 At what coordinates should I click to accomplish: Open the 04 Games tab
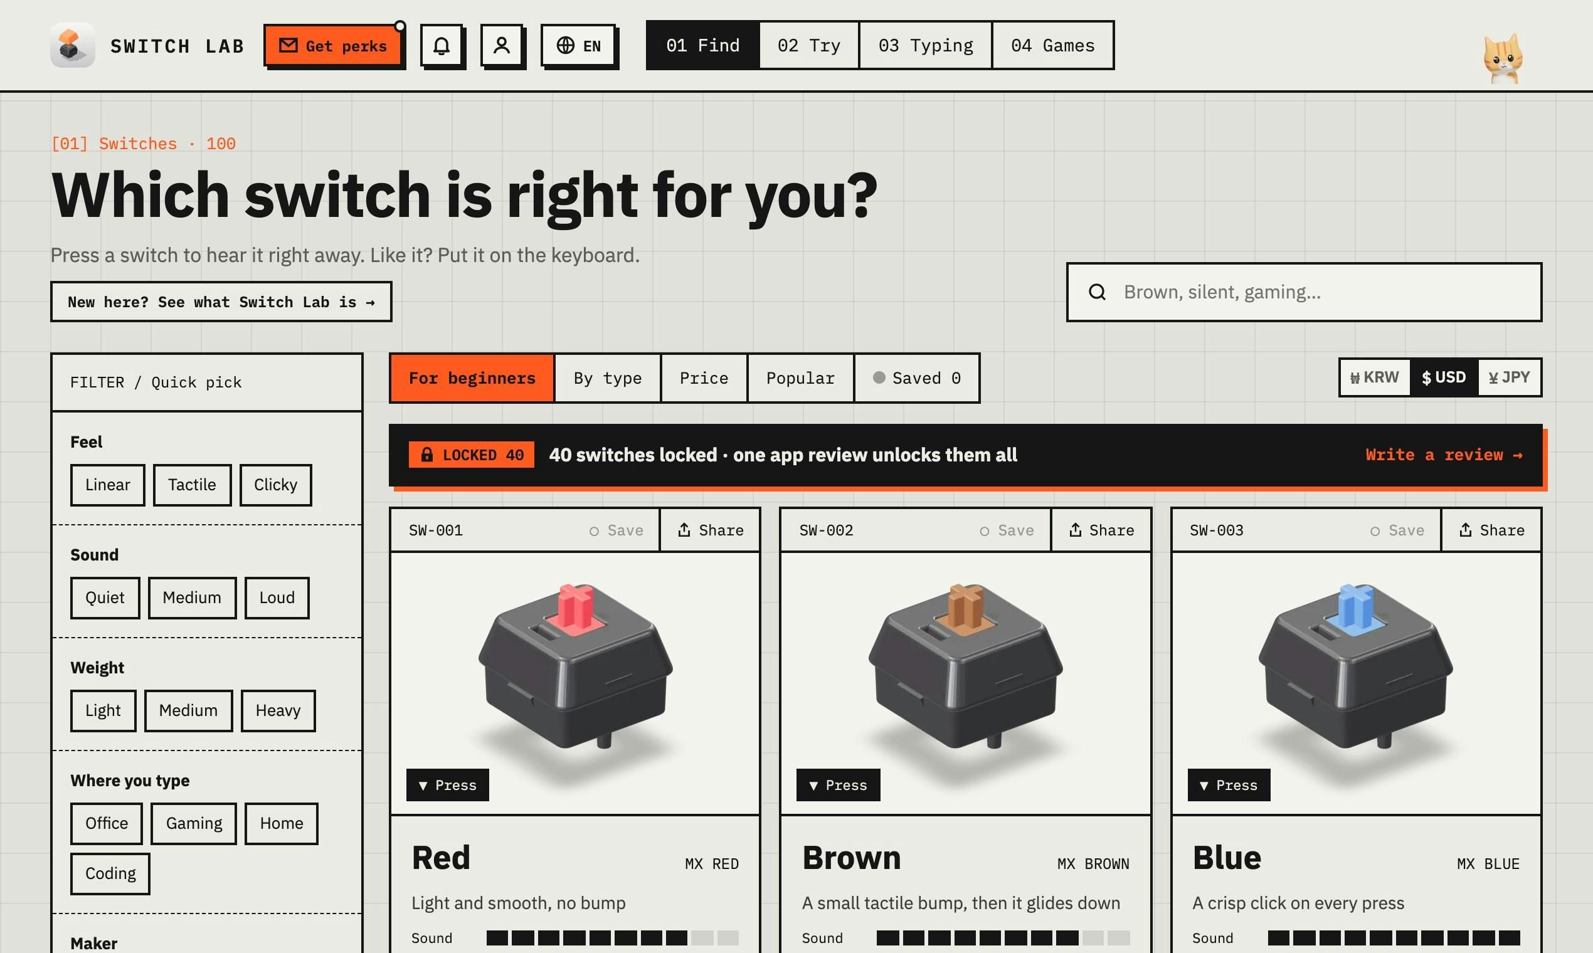click(x=1053, y=45)
